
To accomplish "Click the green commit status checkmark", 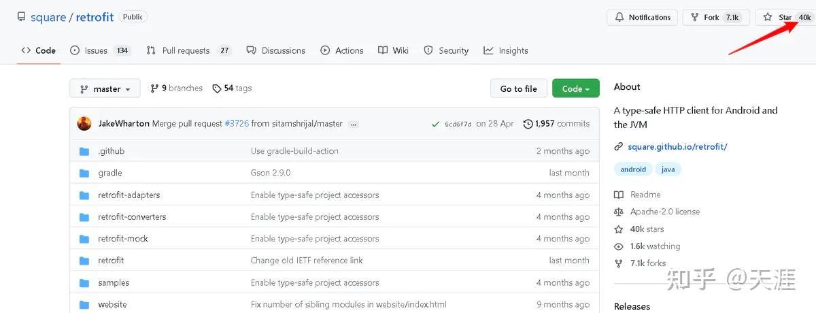I will click(x=435, y=124).
